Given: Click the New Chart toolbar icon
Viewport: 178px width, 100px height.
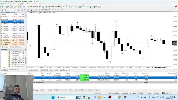Looking at the screenshot, I should click(x=2, y=7).
